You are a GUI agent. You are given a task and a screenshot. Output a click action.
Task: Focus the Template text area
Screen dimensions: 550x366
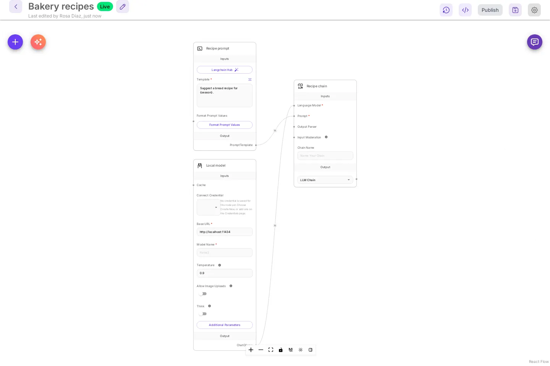point(225,95)
